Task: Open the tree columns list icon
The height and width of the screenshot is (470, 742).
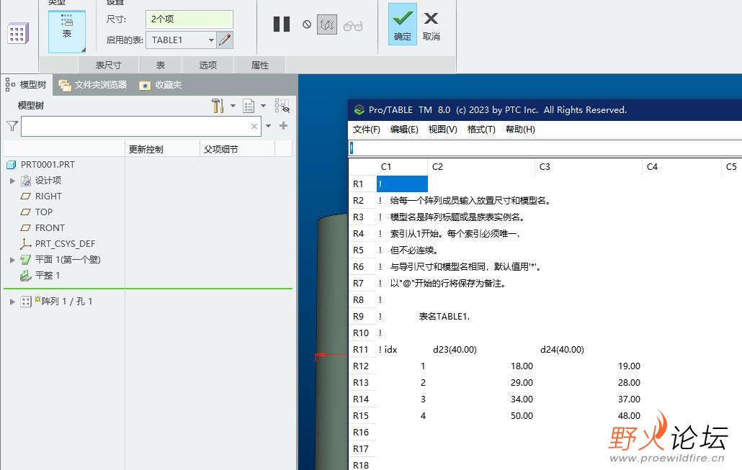Action: tap(249, 106)
